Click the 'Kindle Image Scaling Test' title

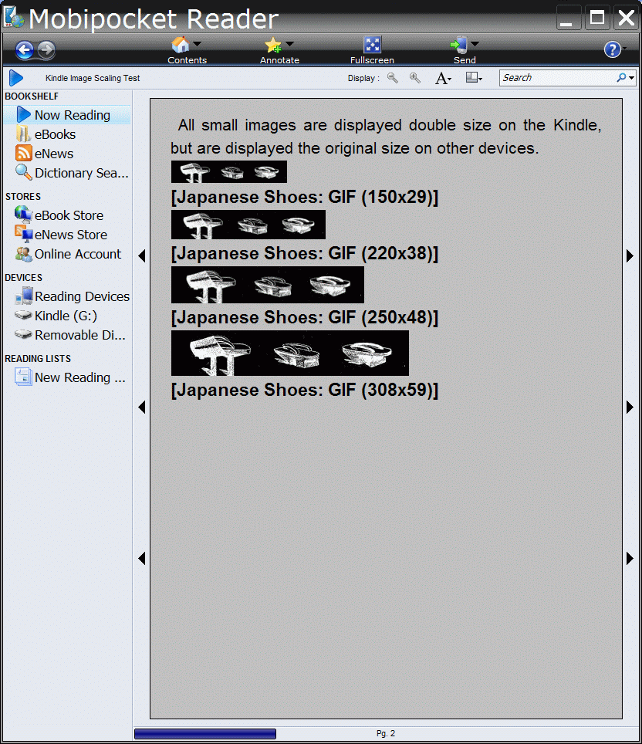93,78
